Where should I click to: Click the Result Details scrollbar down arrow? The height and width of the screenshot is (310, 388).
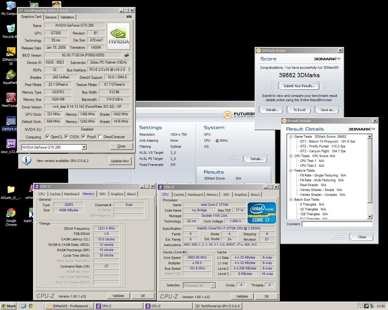tap(370, 217)
